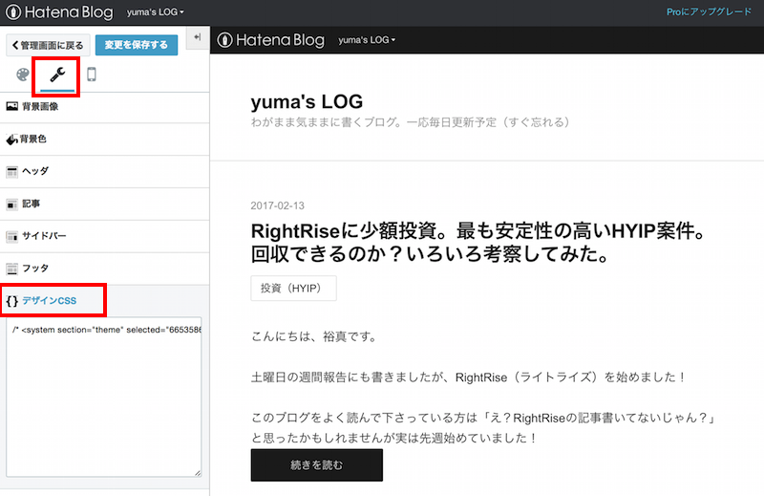The width and height of the screenshot is (764, 496).
Task: Open the palette design theme tab
Action: click(22, 75)
